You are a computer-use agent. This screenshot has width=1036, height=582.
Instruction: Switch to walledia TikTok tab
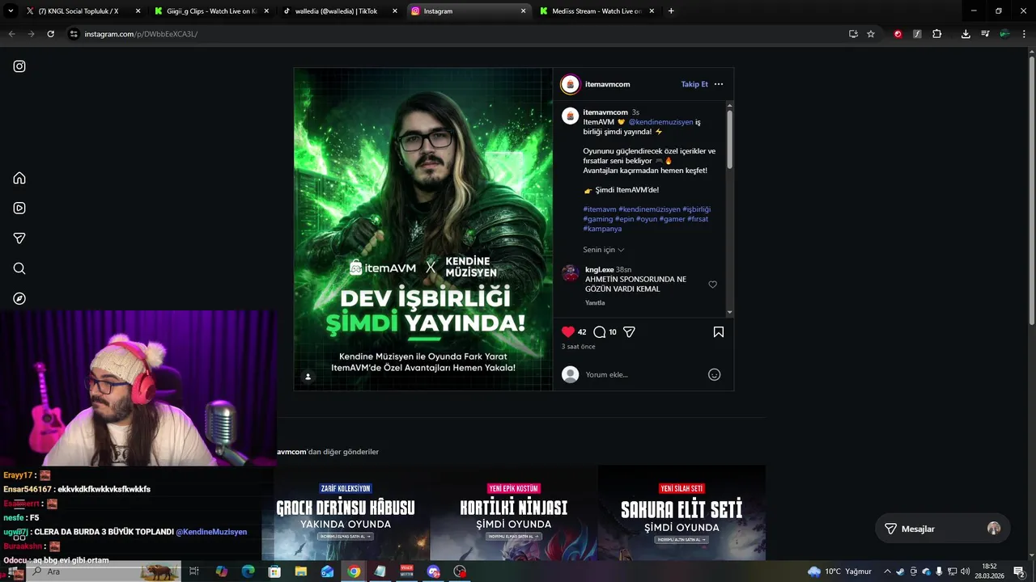click(x=340, y=11)
